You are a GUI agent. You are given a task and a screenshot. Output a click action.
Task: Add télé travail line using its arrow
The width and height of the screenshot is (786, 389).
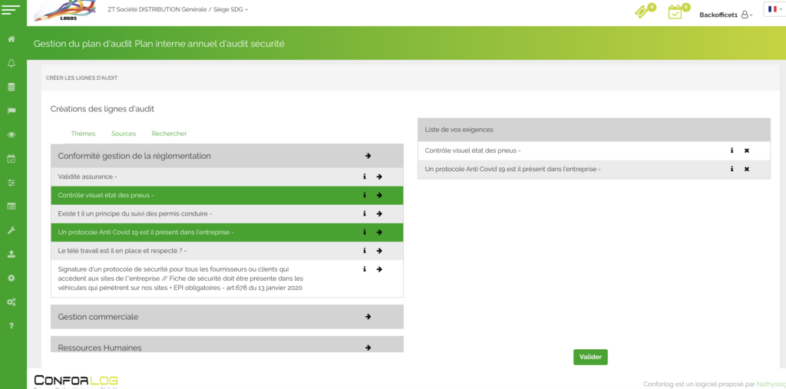coord(379,250)
